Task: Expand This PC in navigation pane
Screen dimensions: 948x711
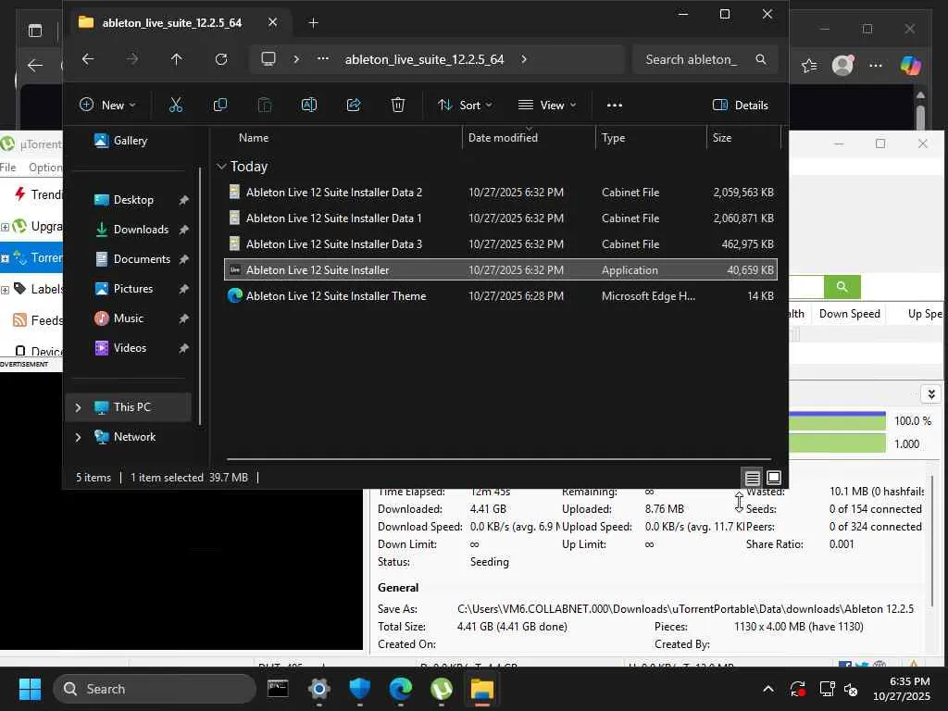Action: [78, 407]
